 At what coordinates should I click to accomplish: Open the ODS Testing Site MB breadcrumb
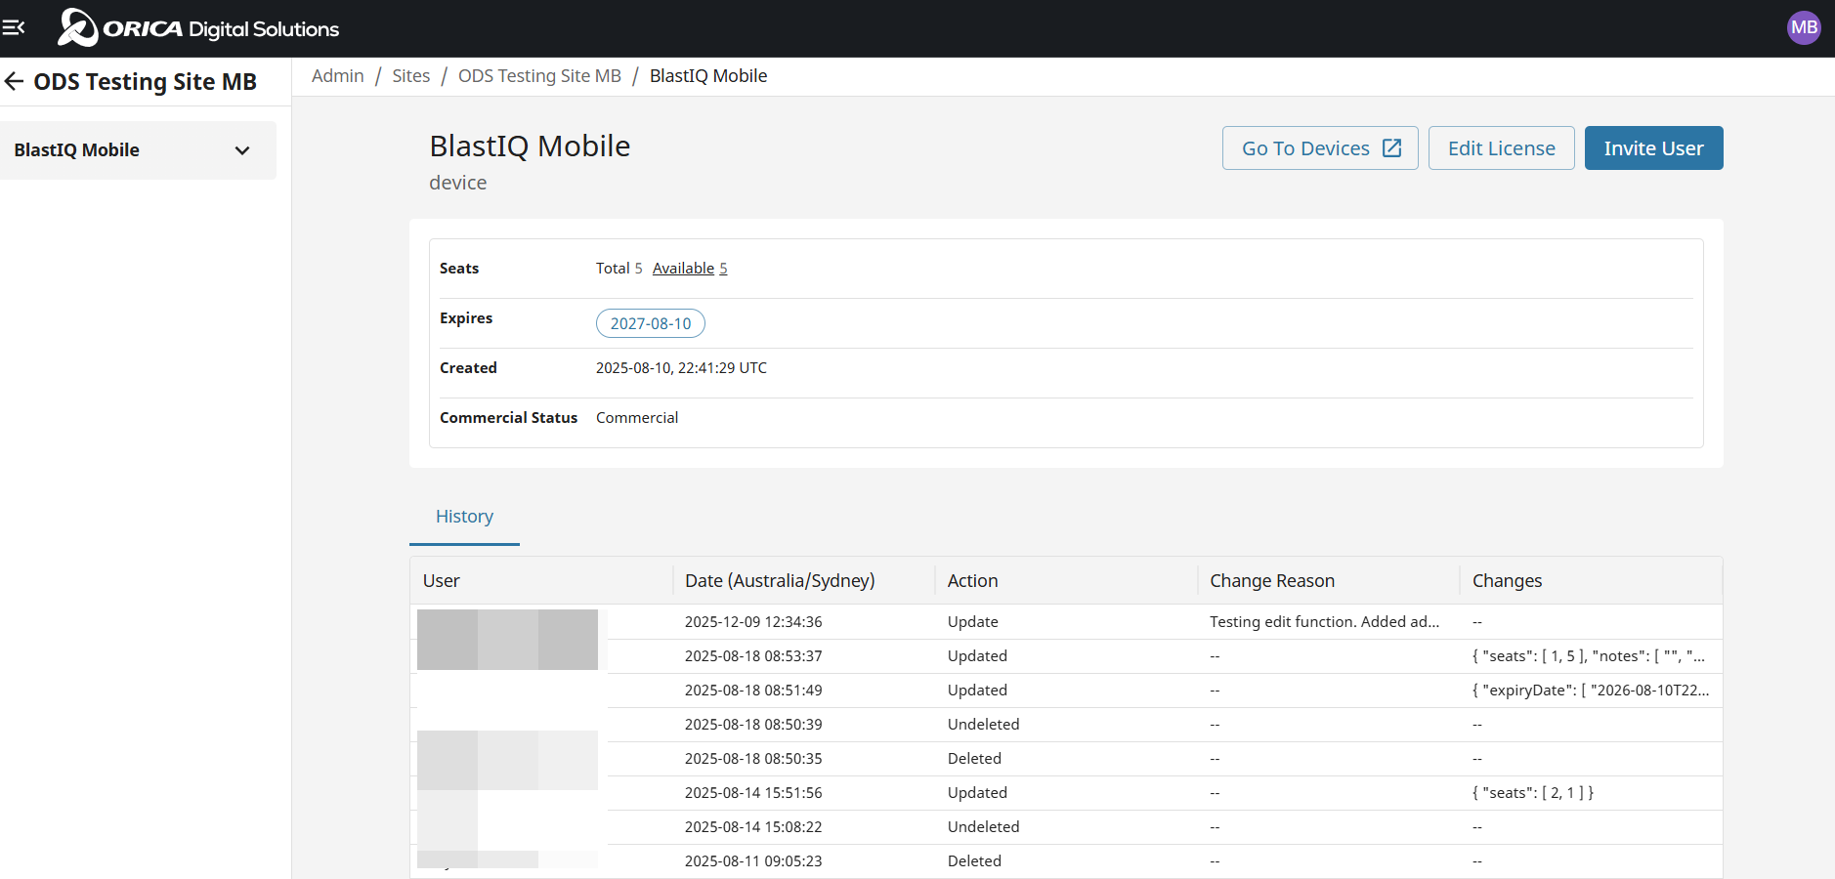[x=539, y=76]
